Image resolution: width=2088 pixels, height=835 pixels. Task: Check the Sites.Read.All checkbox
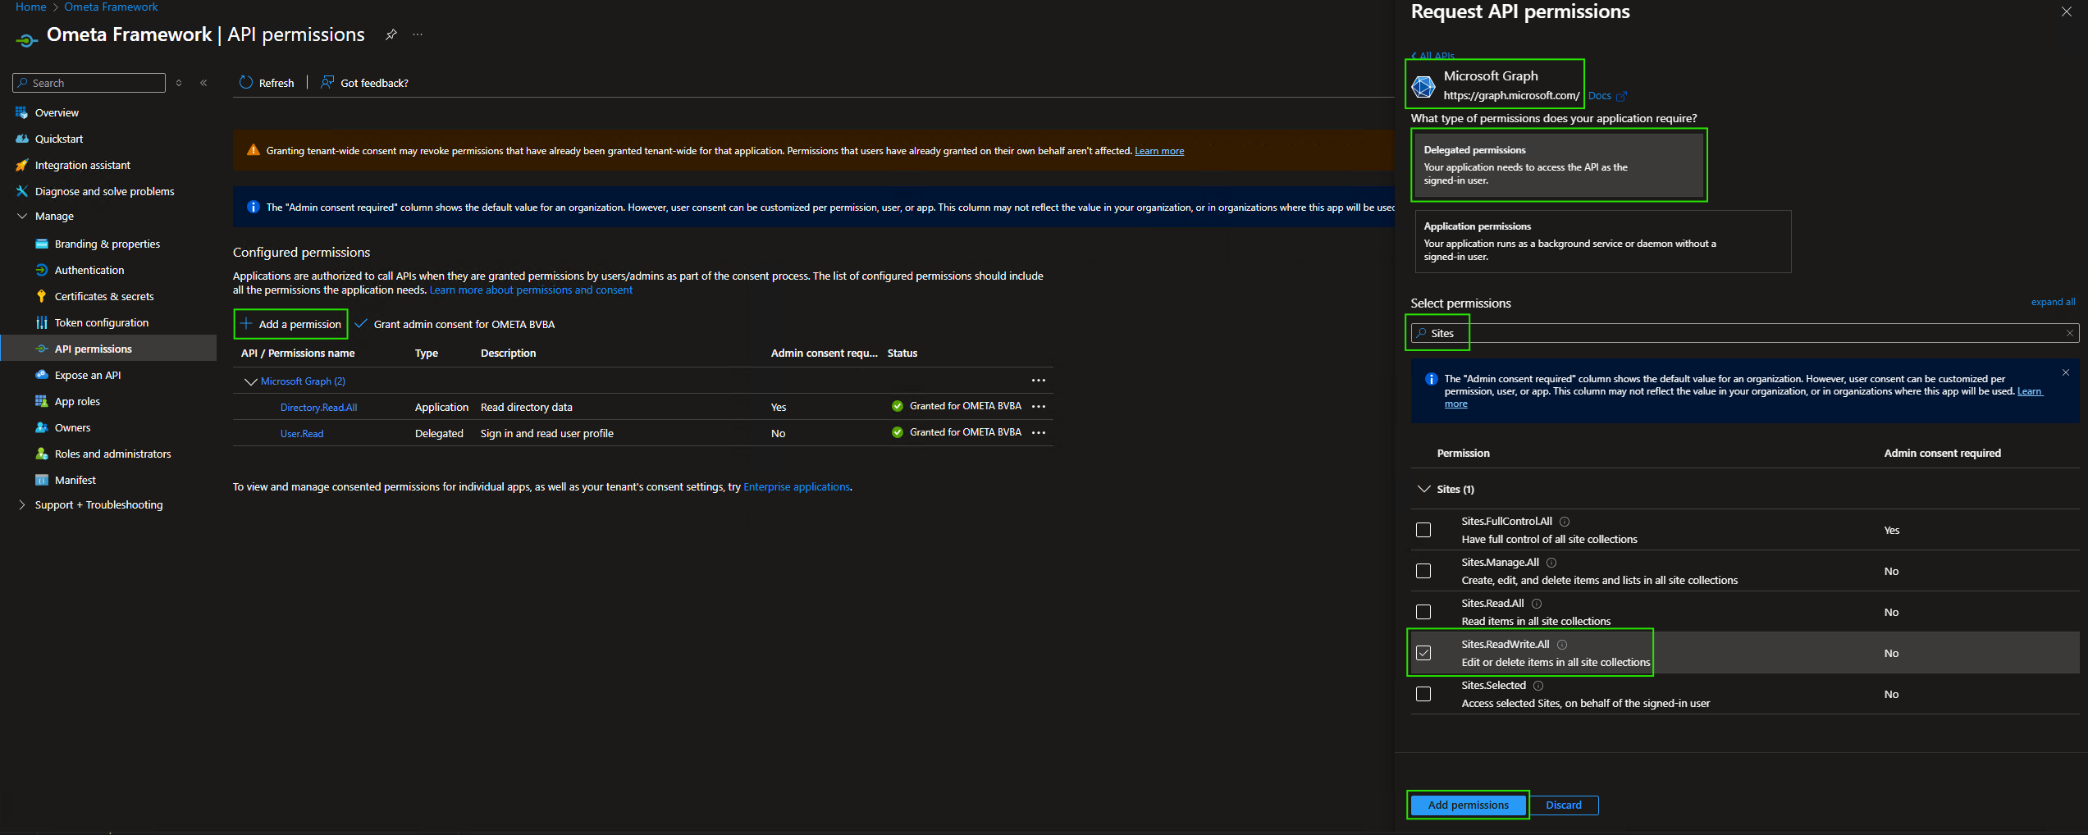1423,612
